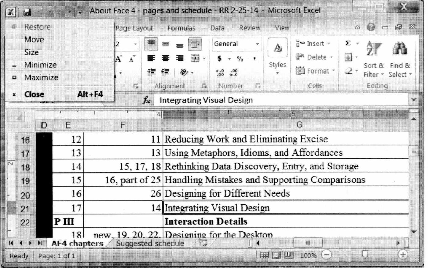Viewport: 428px width, 268px height.
Task: Click cell "Designing for Different Needs"
Action: [286, 194]
